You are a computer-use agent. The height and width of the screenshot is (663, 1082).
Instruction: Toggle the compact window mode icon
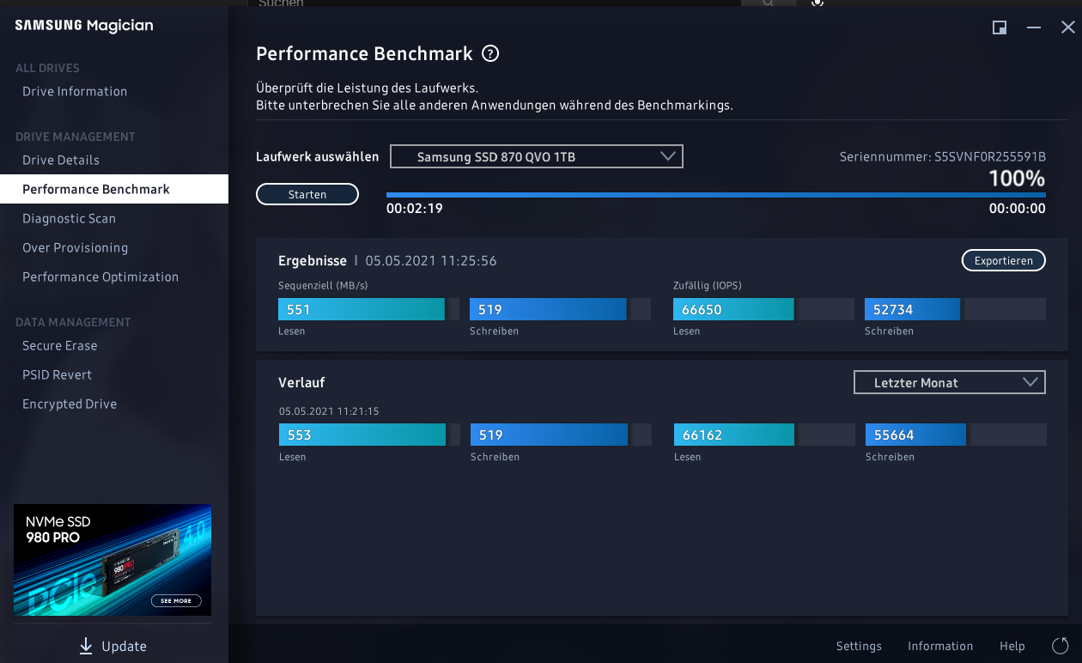coord(1000,27)
